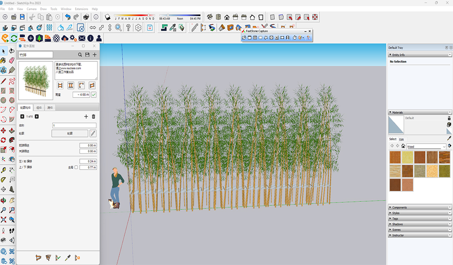This screenshot has height=265, width=453.
Task: Delete profile using trash icon
Action: click(x=93, y=117)
